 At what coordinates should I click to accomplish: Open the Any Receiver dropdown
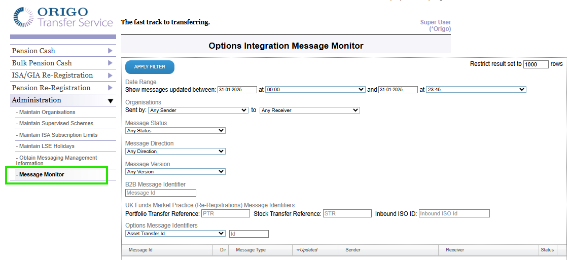point(309,110)
